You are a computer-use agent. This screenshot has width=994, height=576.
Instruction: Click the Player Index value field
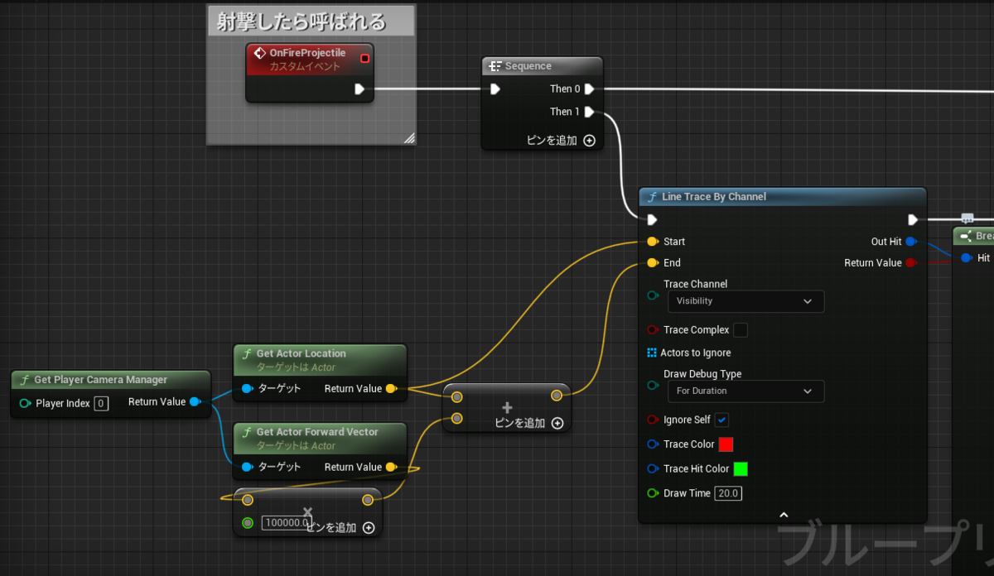(x=100, y=403)
